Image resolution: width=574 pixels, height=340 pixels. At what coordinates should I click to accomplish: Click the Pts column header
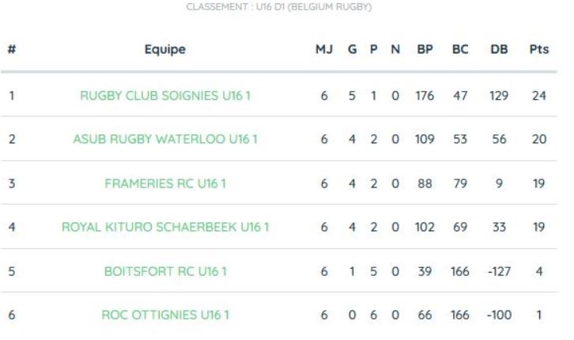pos(539,49)
